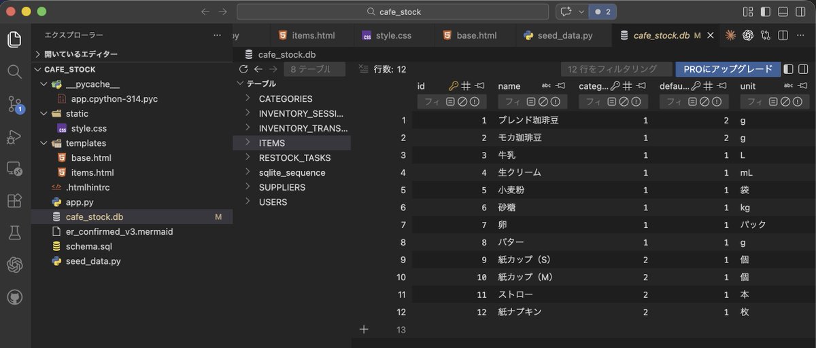Viewport: 816px width, 348px height.
Task: Open the Testing flask view
Action: tap(14, 233)
